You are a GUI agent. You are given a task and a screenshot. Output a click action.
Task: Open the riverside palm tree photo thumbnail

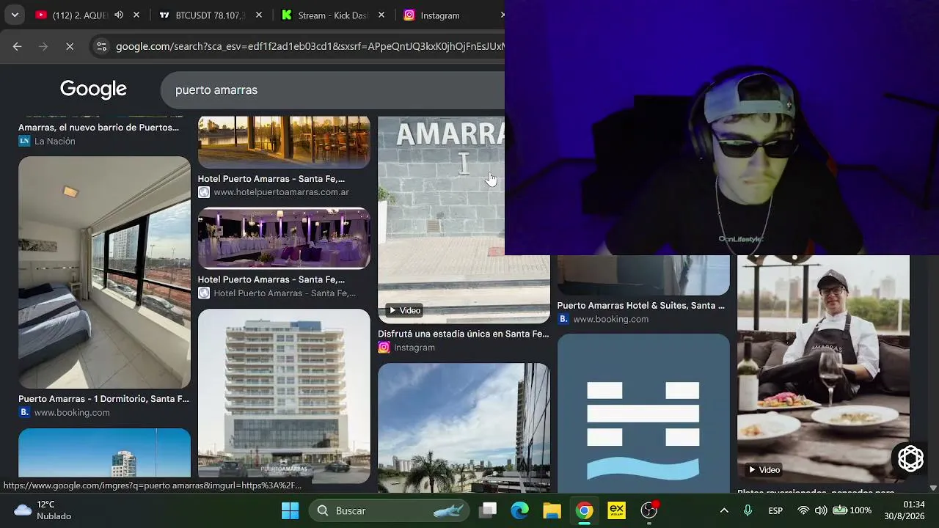pos(464,428)
